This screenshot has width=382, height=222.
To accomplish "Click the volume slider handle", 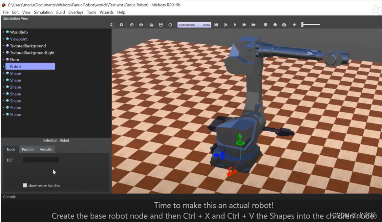I will [x=302, y=25].
